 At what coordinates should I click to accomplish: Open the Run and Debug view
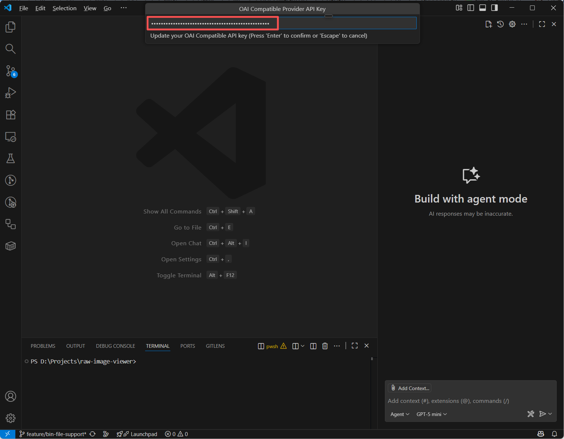(x=11, y=93)
